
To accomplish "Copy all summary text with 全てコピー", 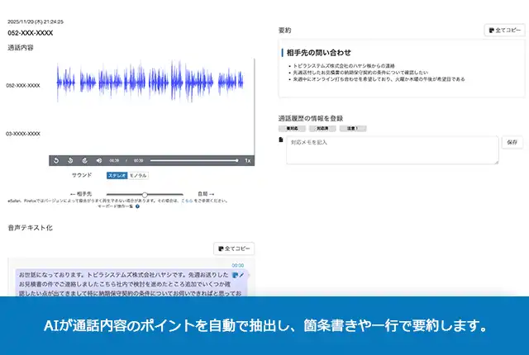I will pyautogui.click(x=504, y=31).
